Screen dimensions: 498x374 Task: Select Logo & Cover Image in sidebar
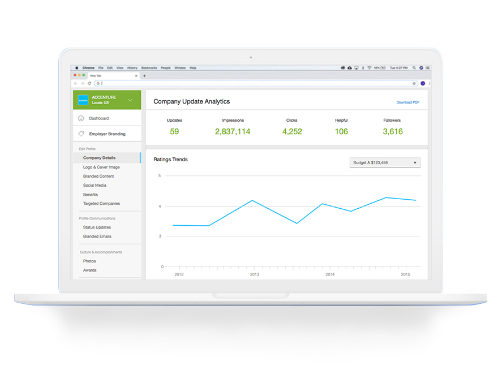pyautogui.click(x=101, y=167)
